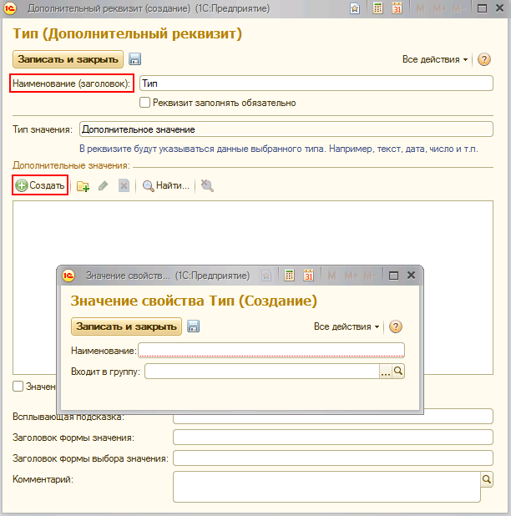Expand Все действия menu in the main form
Viewport: 511px width, 516px height.
(x=434, y=60)
